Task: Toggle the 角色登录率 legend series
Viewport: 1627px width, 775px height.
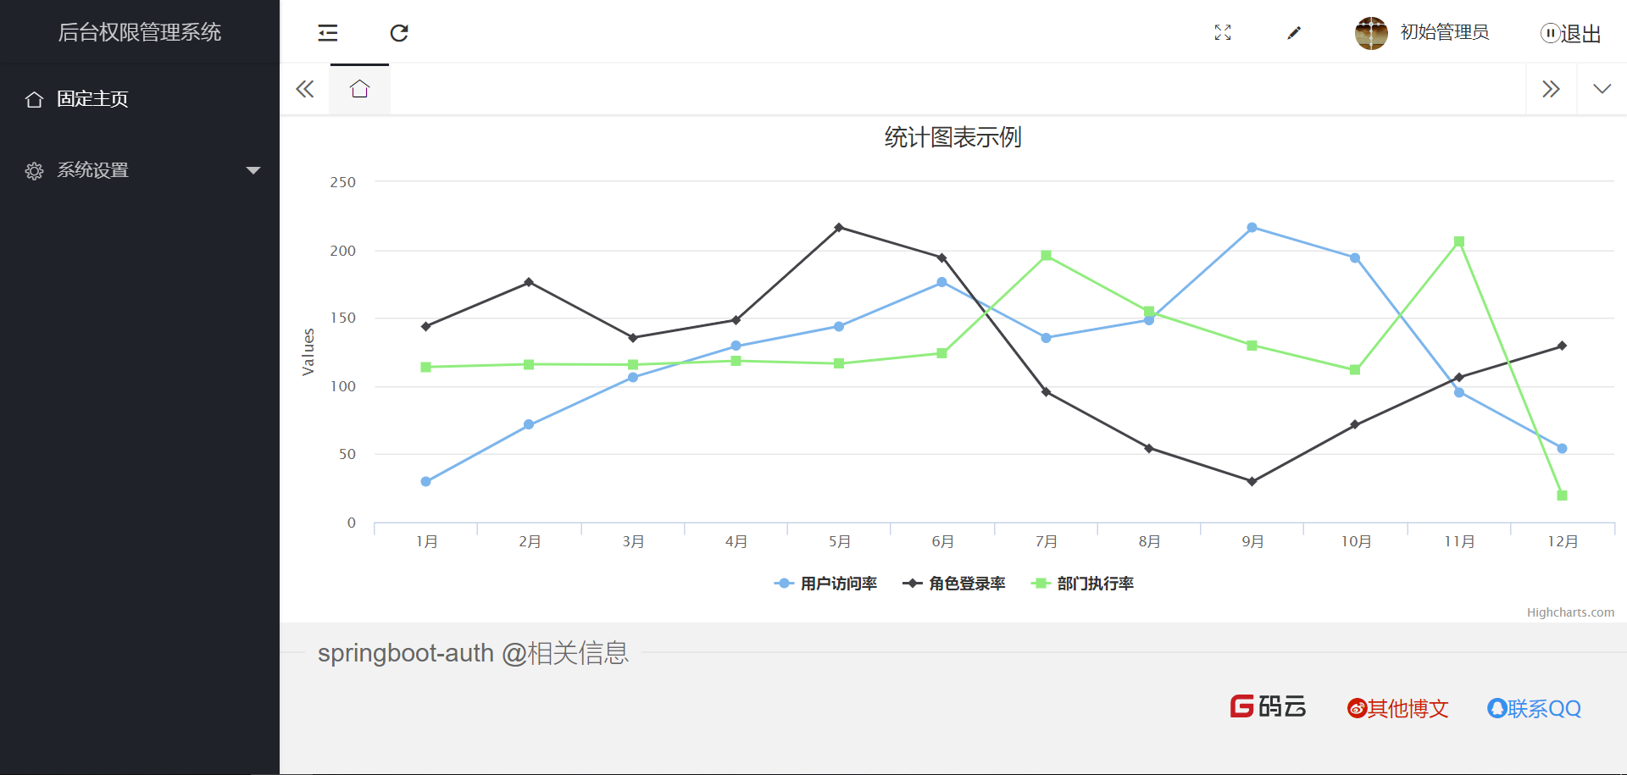Action: pos(954,584)
